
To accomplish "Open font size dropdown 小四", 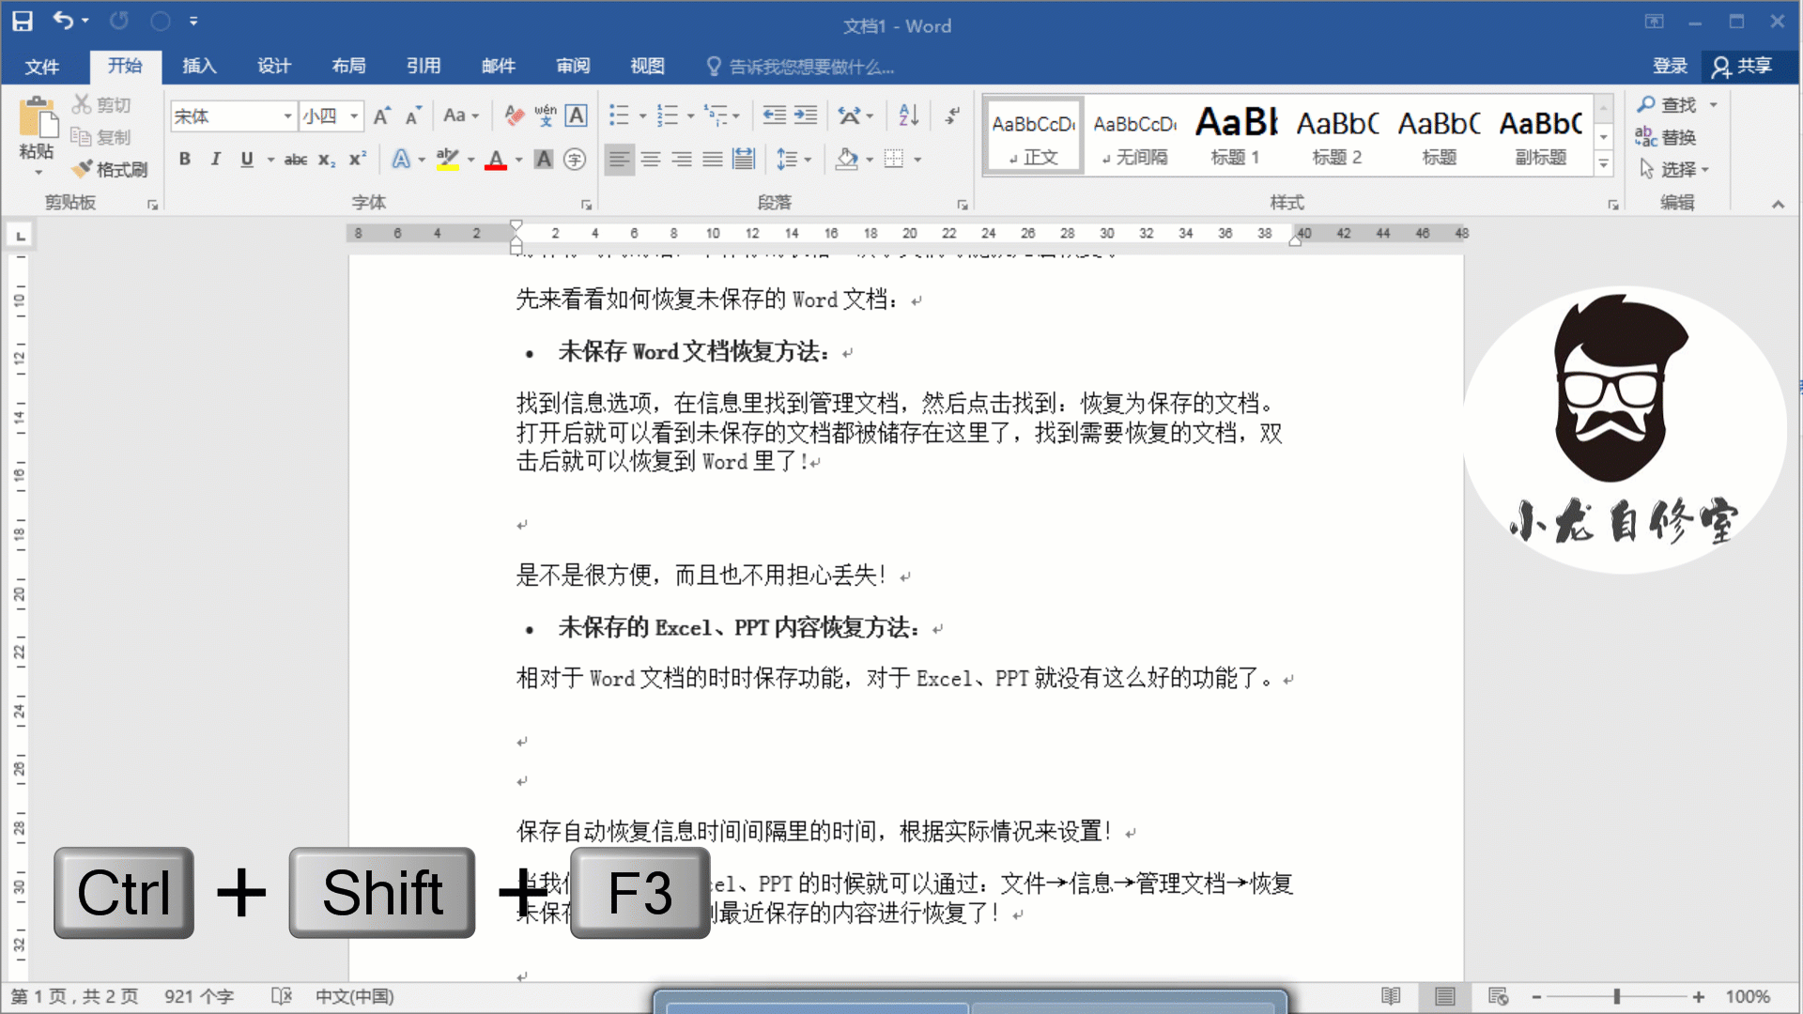I will (x=354, y=116).
